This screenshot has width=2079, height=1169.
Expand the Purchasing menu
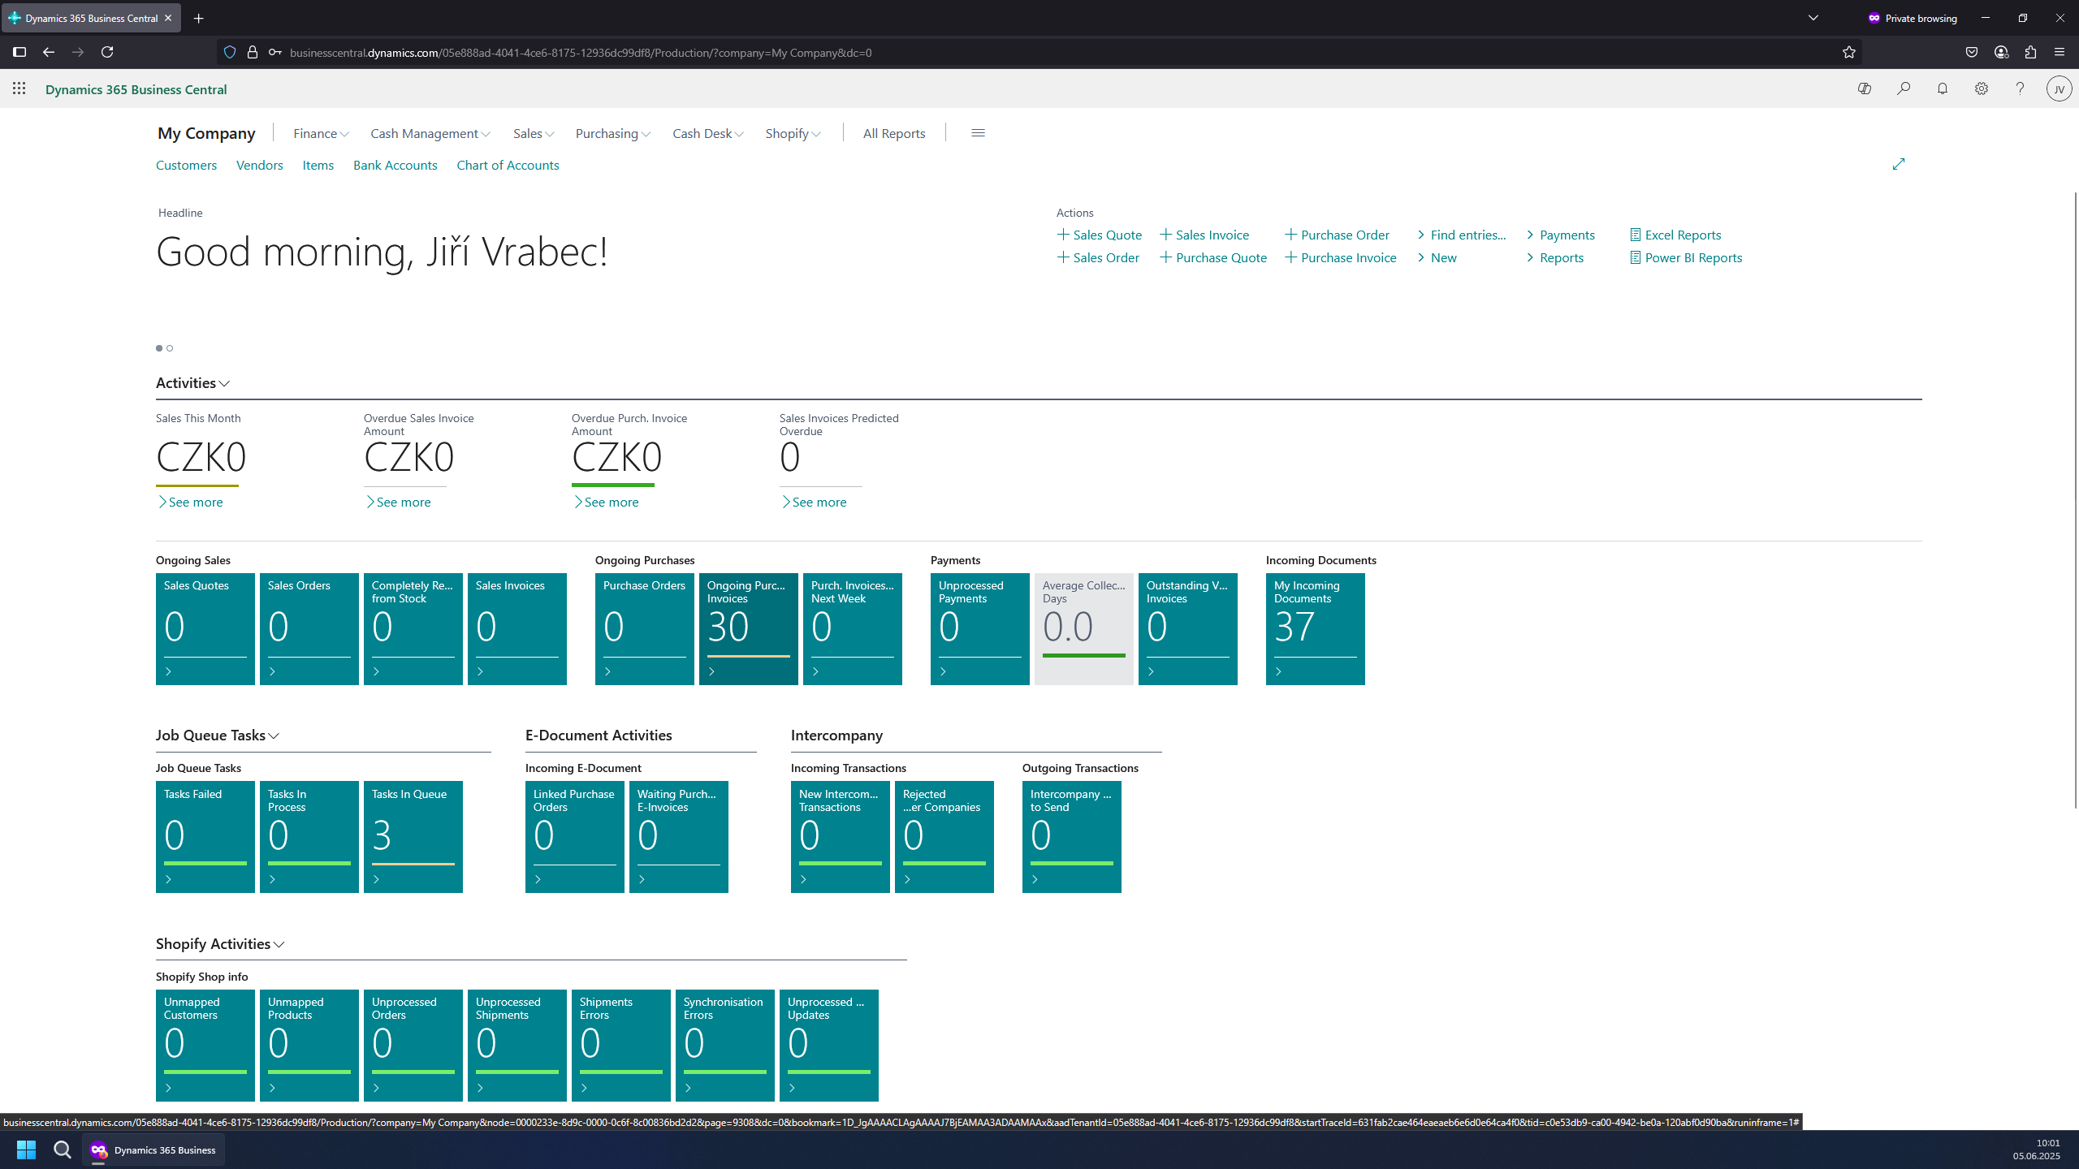[x=613, y=133]
